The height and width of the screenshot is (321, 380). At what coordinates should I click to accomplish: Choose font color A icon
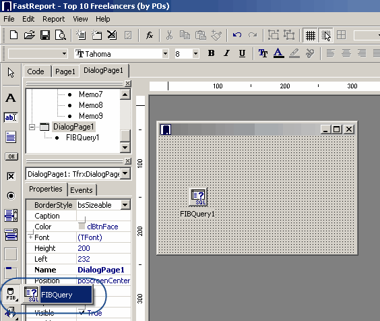pos(279,53)
